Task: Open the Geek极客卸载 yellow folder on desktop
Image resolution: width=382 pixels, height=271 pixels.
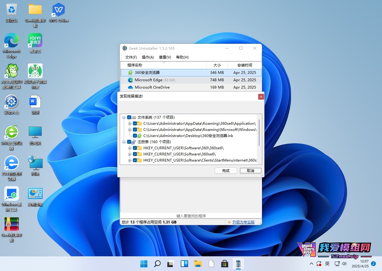Action: point(35,15)
